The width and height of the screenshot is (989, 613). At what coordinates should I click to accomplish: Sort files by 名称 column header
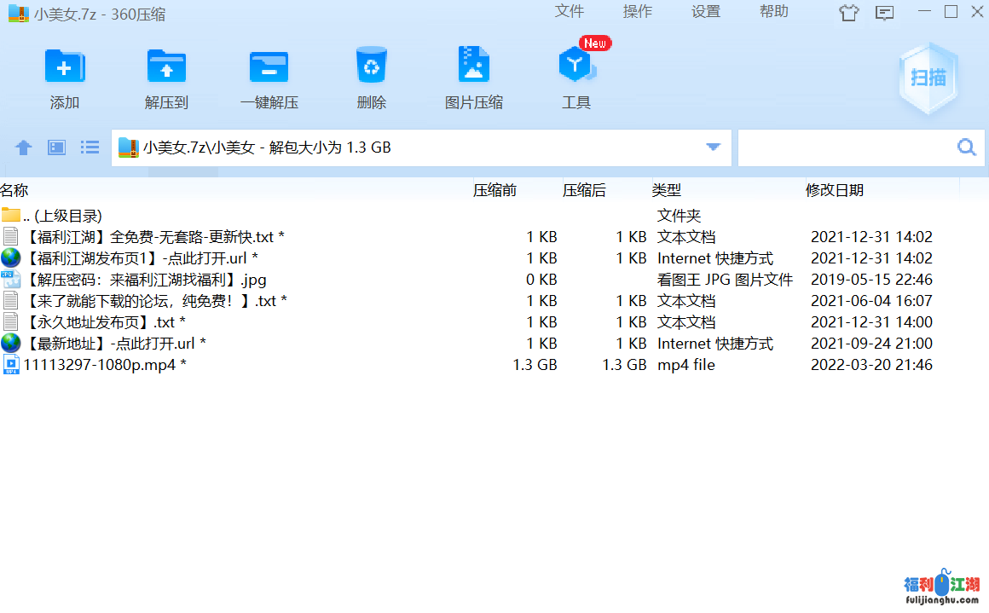[14, 190]
